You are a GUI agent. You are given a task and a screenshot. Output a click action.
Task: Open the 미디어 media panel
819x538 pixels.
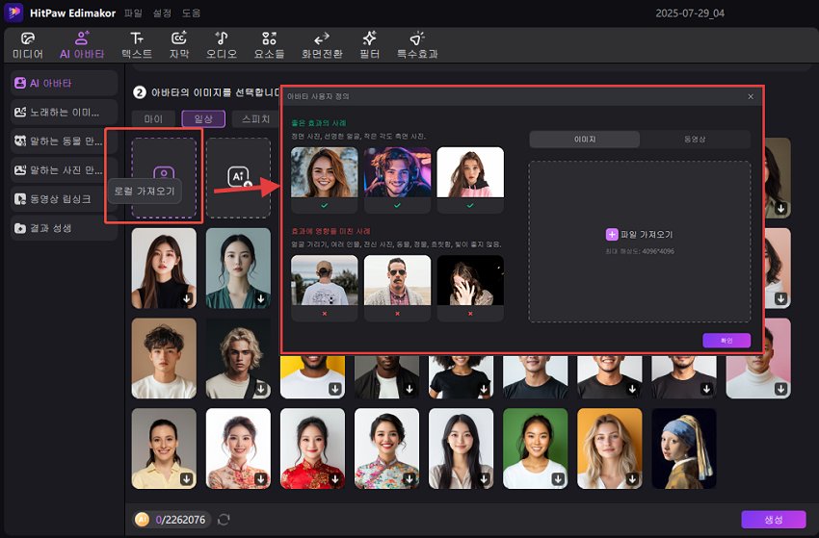coord(28,45)
